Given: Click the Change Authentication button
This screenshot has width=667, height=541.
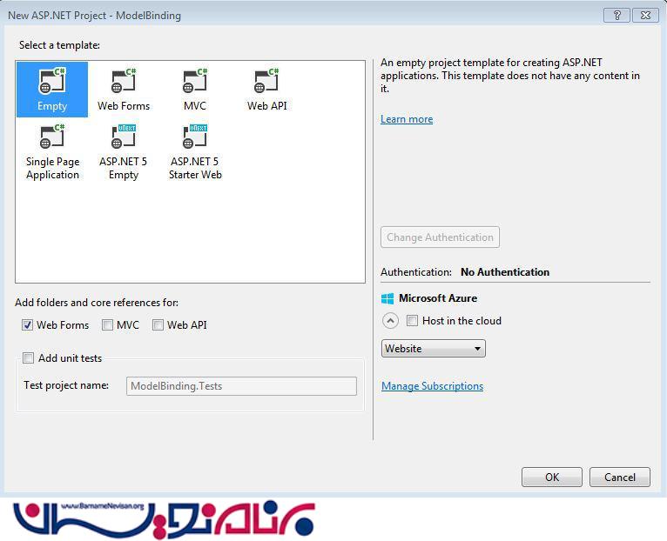Looking at the screenshot, I should click(440, 237).
